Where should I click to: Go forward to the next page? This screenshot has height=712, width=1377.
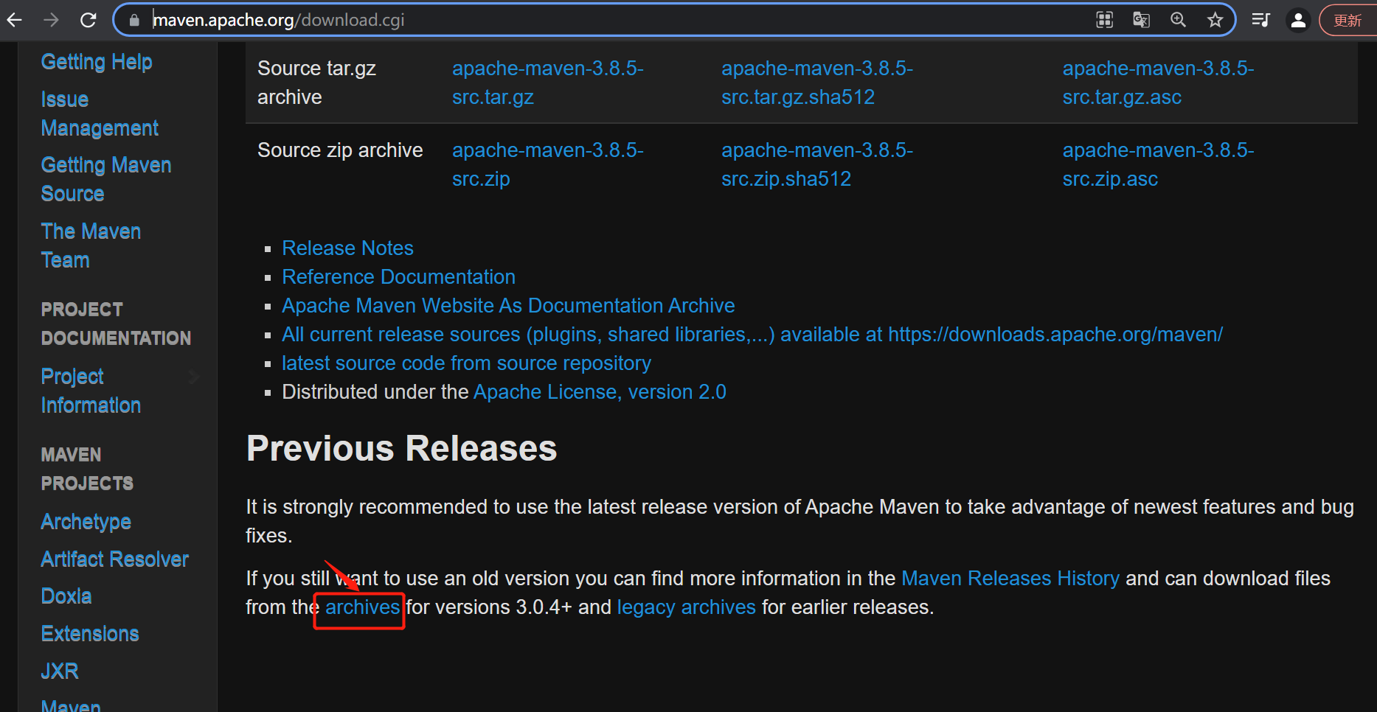[x=51, y=20]
